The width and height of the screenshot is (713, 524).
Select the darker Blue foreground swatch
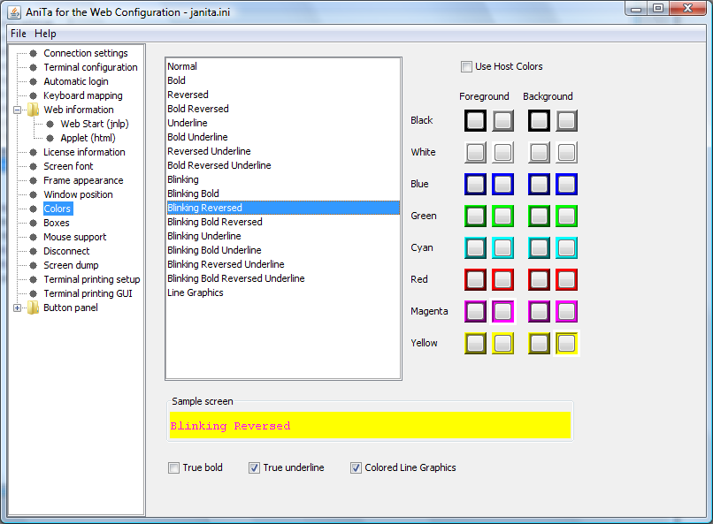coord(476,185)
